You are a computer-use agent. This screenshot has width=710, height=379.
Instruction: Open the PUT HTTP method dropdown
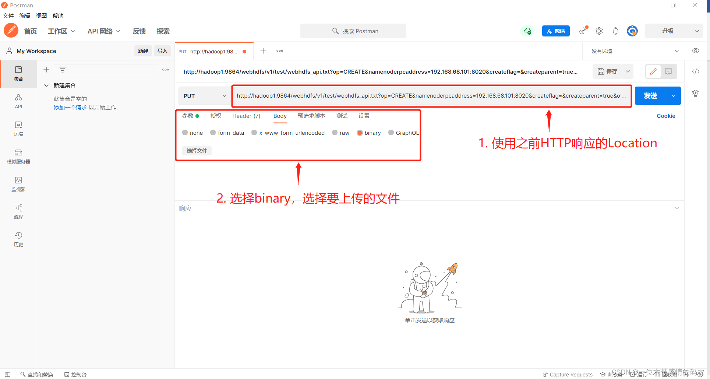coord(204,96)
